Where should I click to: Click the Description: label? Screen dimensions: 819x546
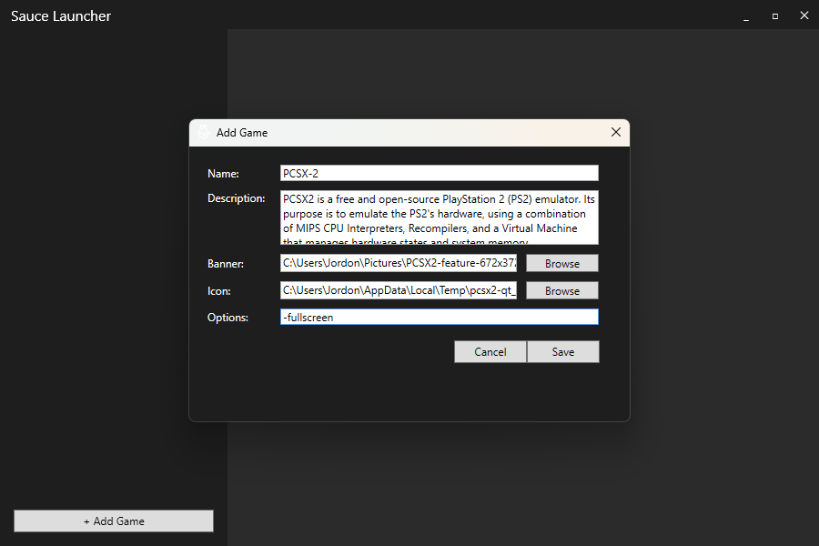point(236,198)
